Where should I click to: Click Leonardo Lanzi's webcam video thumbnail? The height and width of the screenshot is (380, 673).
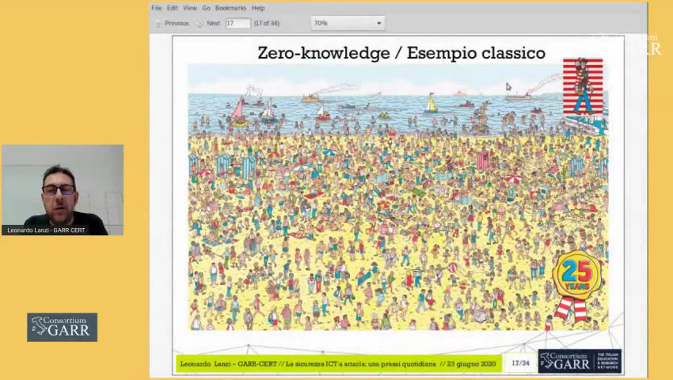coord(63,190)
